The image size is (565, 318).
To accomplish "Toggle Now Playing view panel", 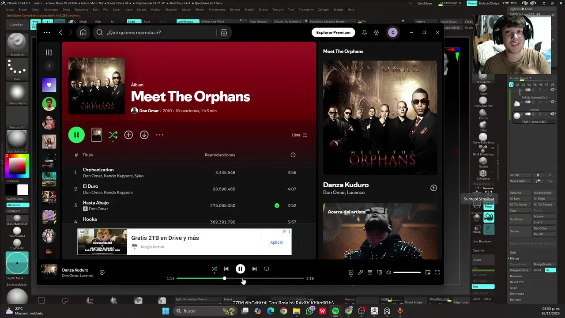I will (351, 273).
